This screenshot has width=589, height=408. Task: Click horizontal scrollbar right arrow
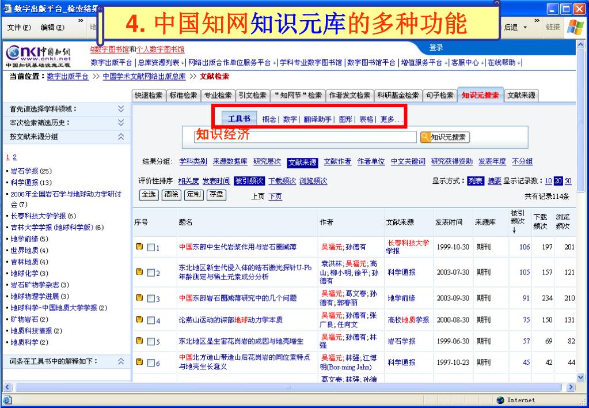pos(571,387)
